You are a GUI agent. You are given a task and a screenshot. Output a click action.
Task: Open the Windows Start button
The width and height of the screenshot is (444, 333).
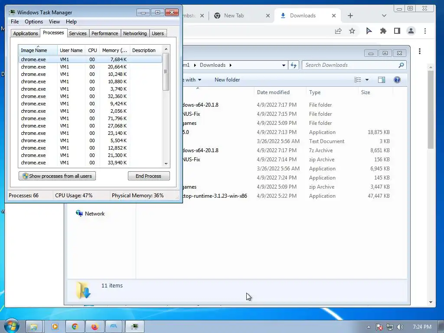11,326
